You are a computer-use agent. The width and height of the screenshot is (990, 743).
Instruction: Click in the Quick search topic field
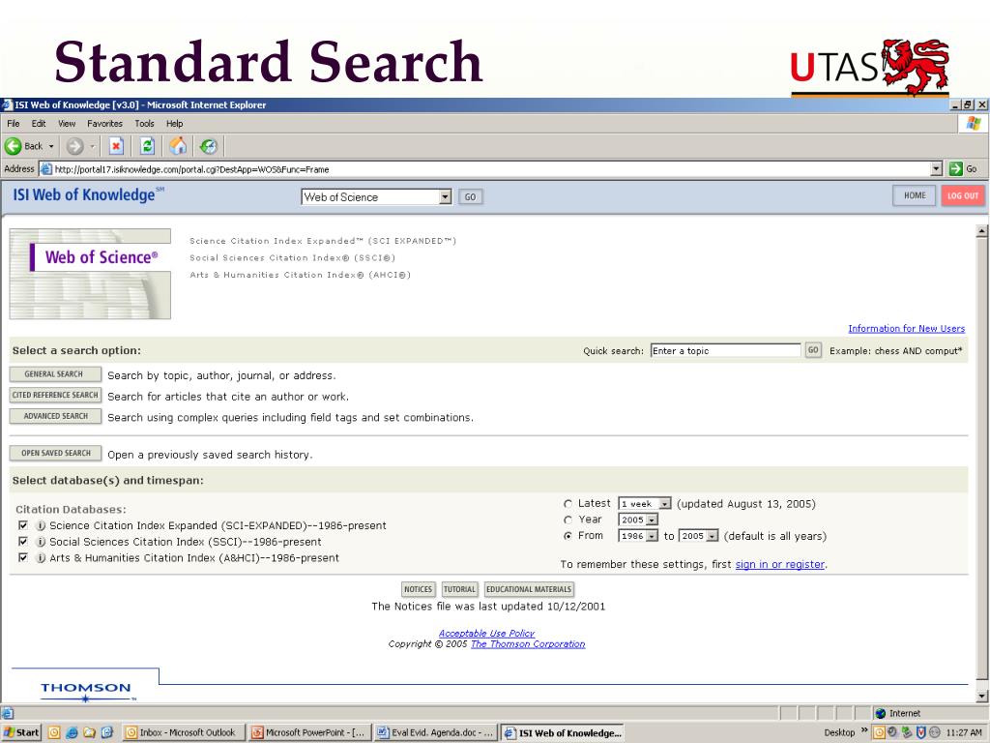point(725,350)
